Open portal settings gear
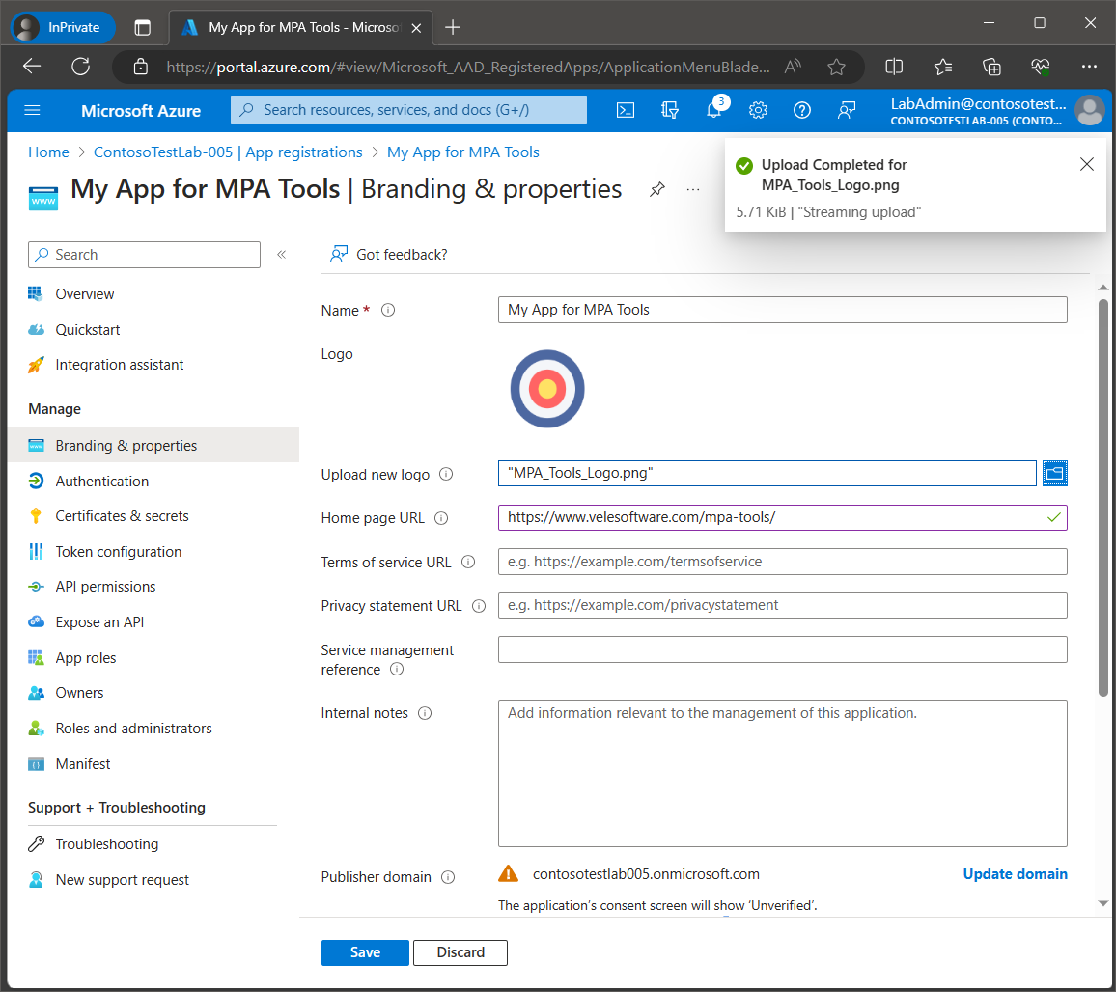The height and width of the screenshot is (992, 1116). tap(758, 110)
